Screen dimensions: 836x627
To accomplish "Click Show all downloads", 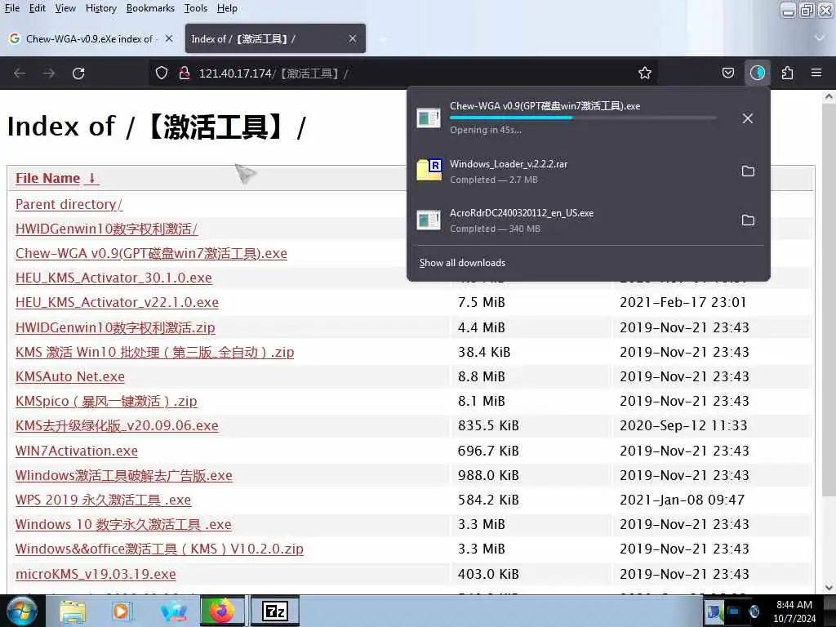I will point(462,263).
